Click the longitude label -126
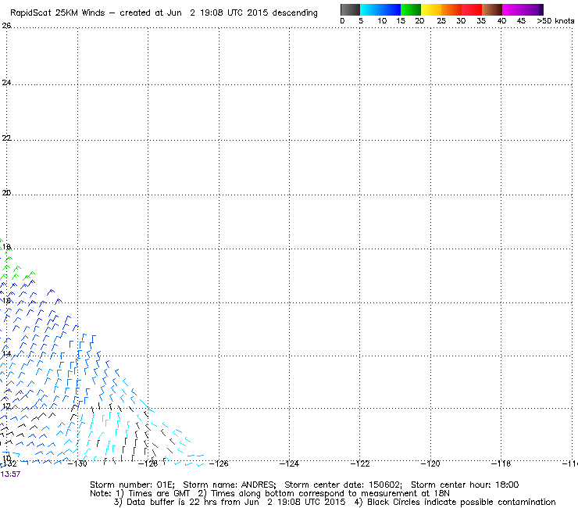Image resolution: width=578 pixels, height=508 pixels. coord(219,463)
